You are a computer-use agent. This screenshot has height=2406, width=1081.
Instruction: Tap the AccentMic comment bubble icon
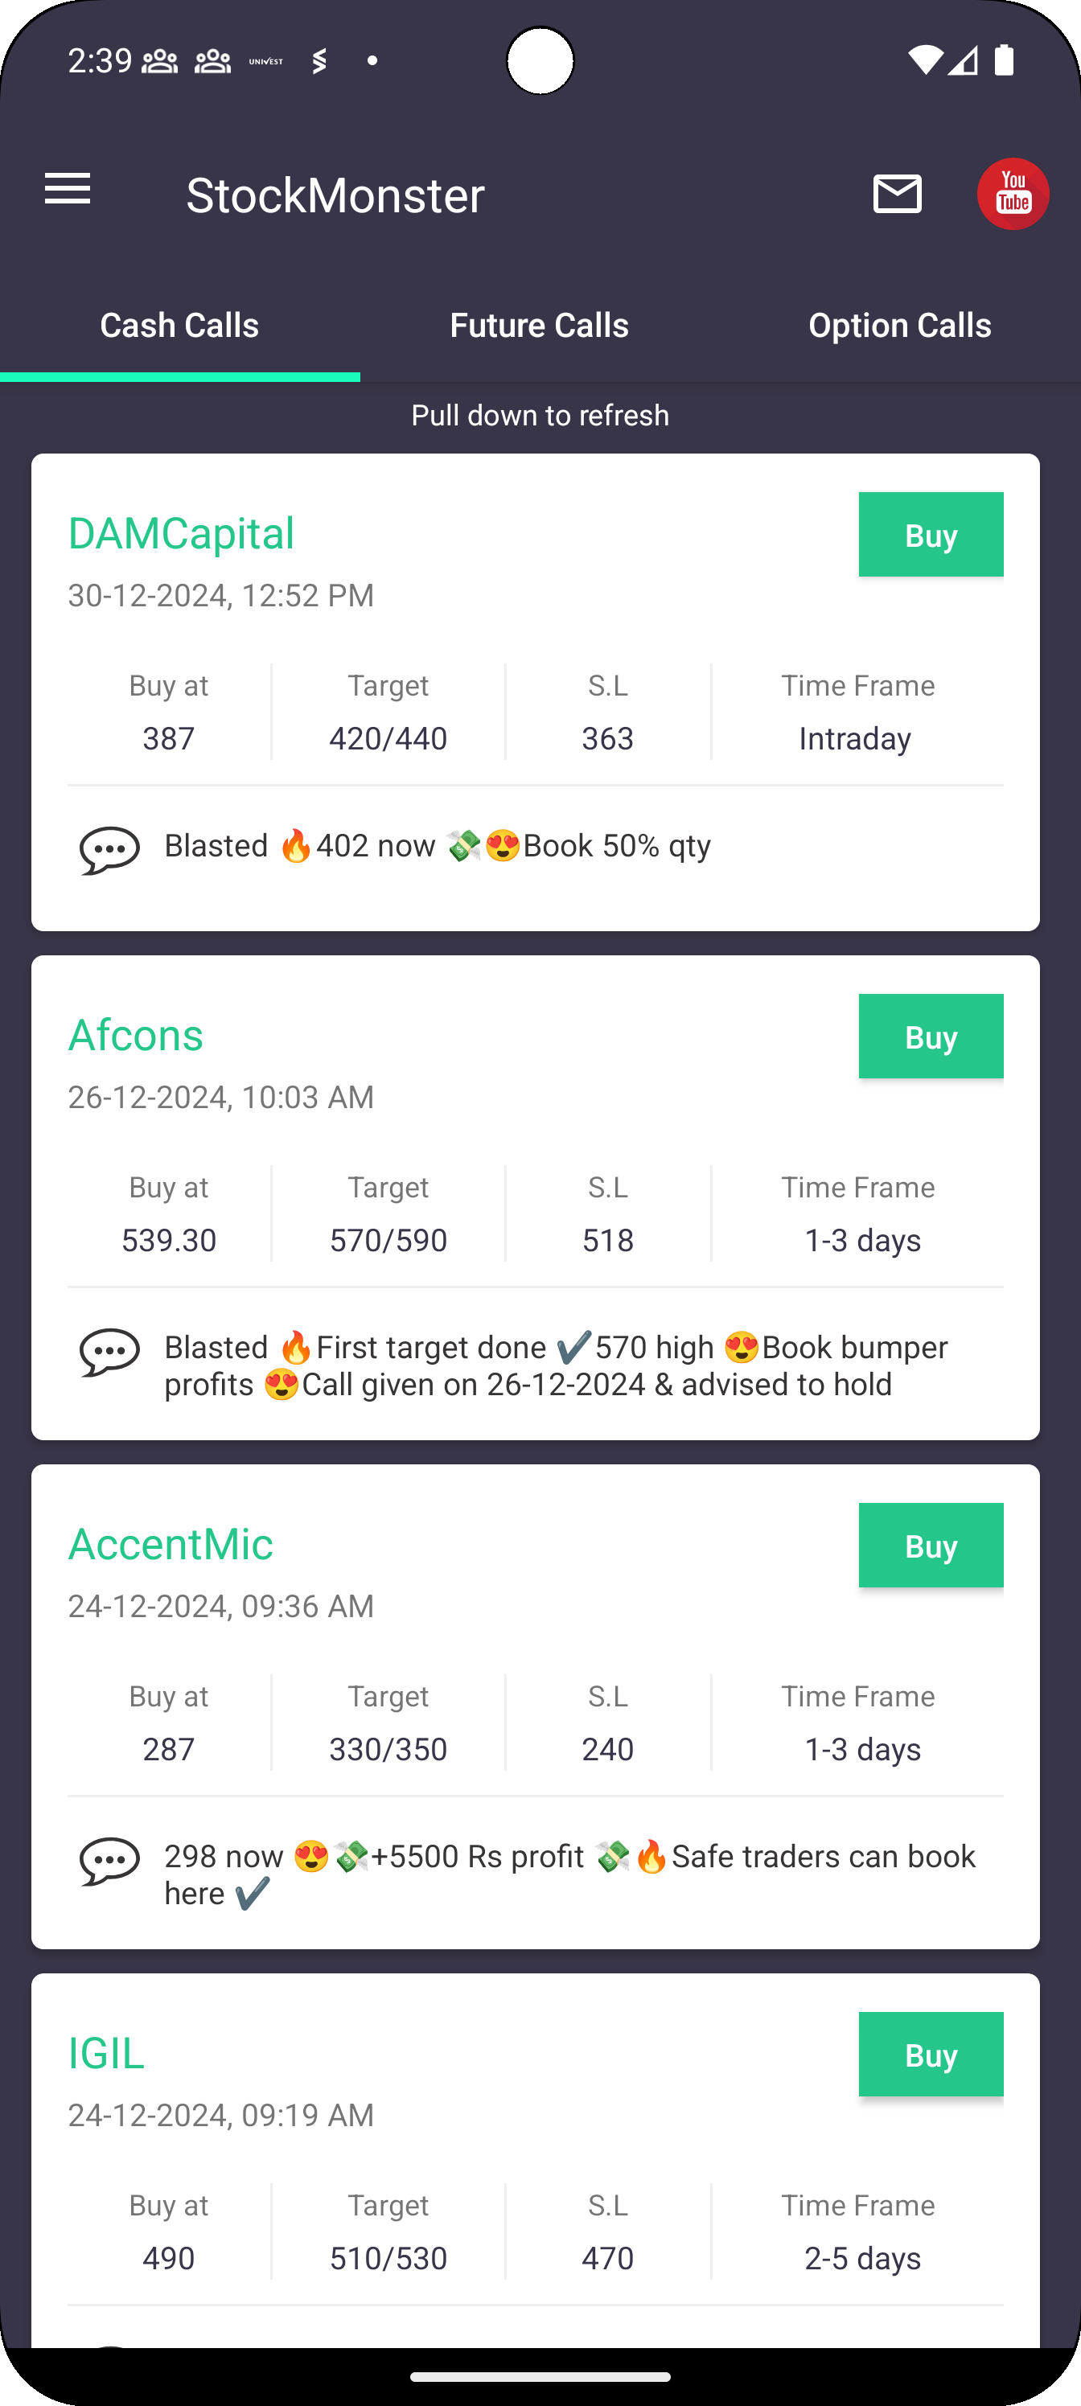click(110, 1861)
